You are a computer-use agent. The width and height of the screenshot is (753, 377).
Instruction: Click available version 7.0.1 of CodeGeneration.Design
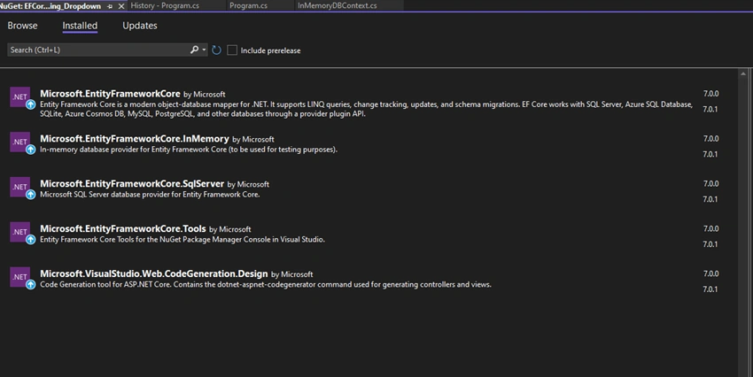coord(710,289)
